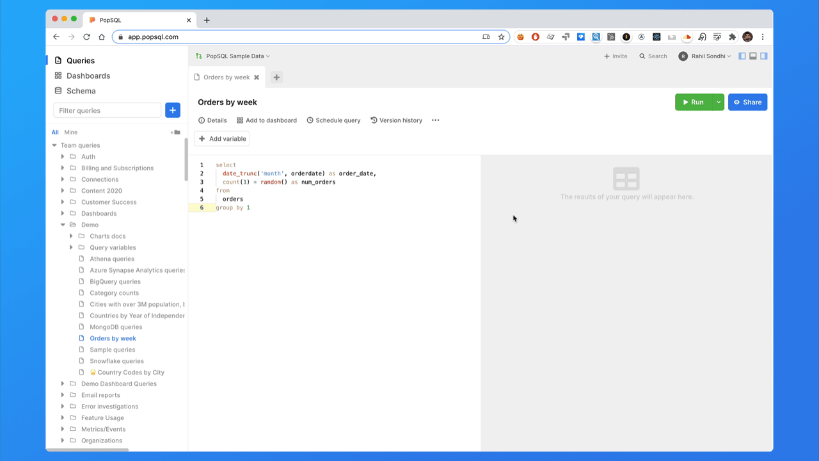The width and height of the screenshot is (819, 461).
Task: Open the PopSQL Sample Data connection dropdown
Action: [x=233, y=56]
